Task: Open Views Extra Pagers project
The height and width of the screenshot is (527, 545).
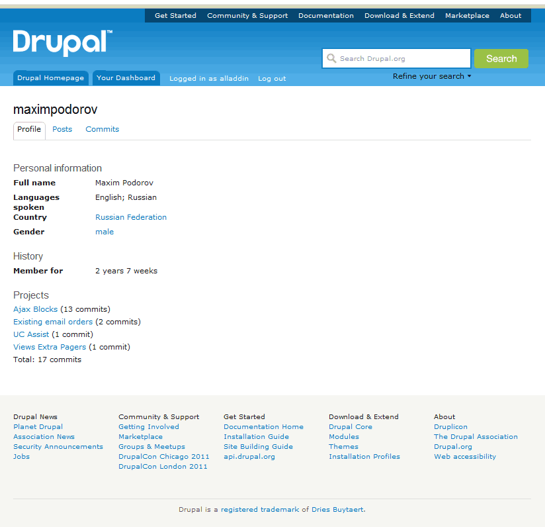Action: pos(50,347)
